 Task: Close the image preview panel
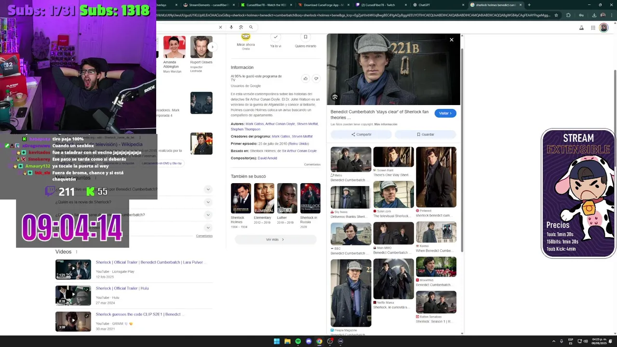[x=452, y=40]
